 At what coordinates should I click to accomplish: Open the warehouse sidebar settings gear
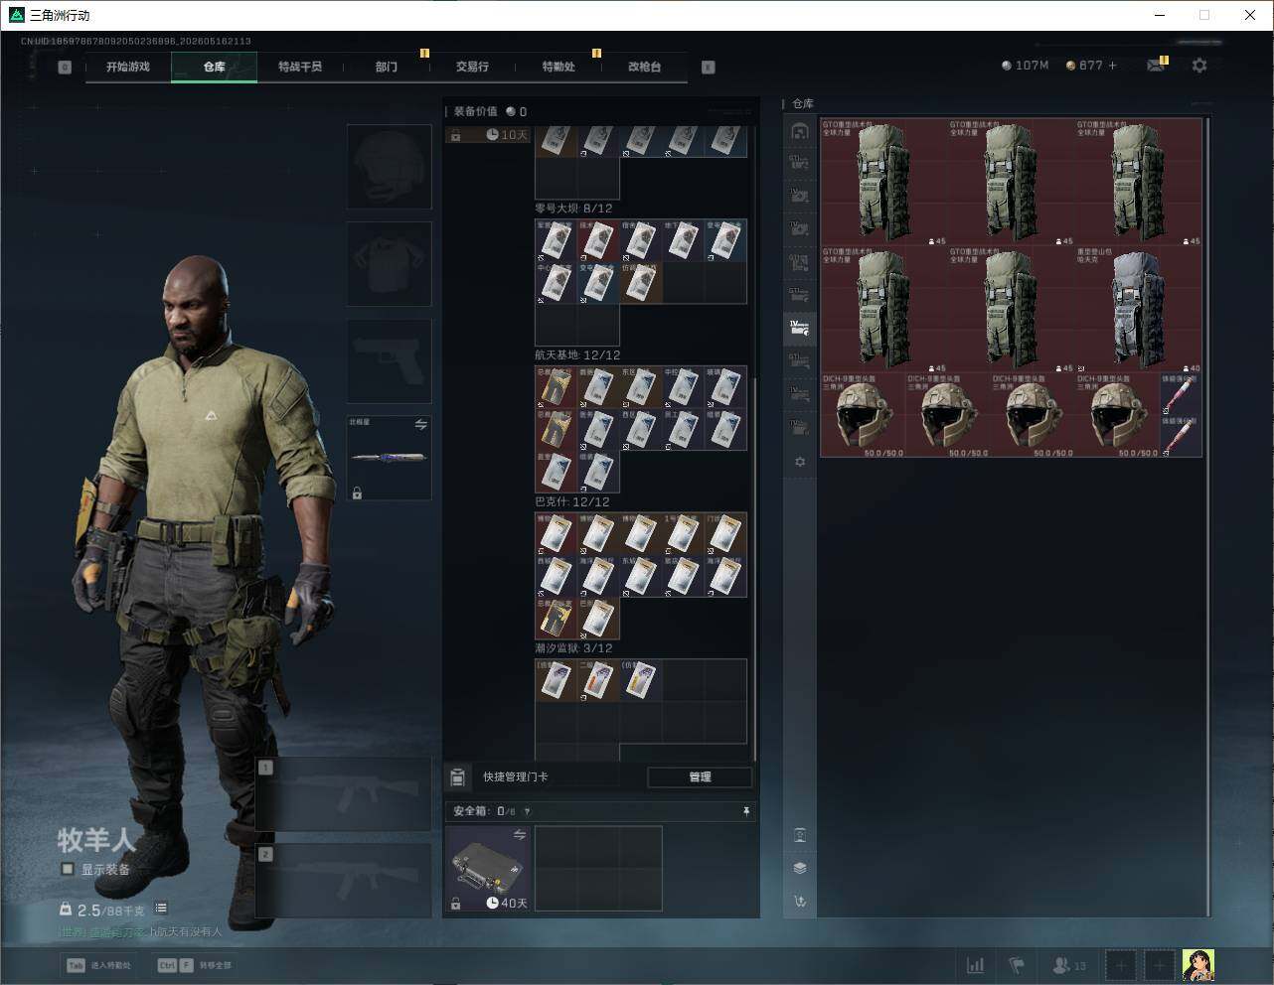pyautogui.click(x=800, y=462)
